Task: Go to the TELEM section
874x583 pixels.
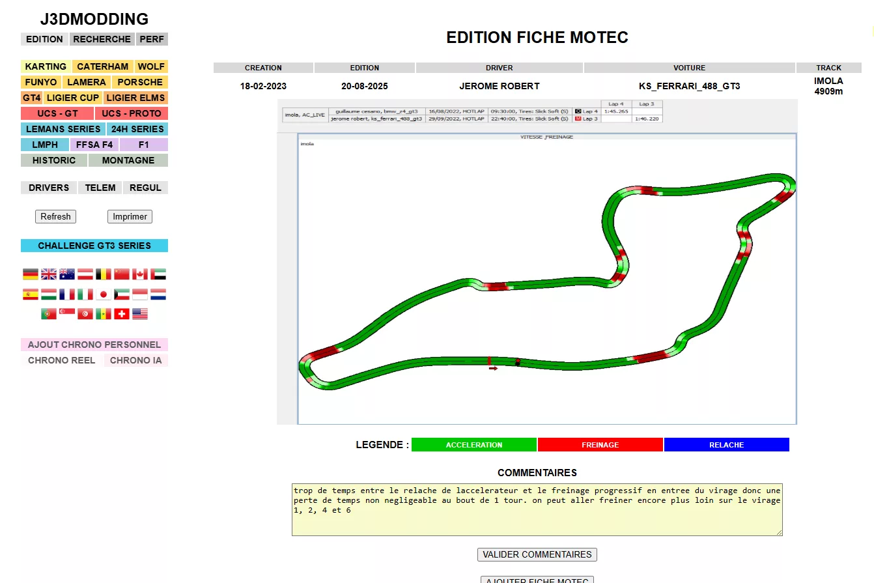Action: 100,188
